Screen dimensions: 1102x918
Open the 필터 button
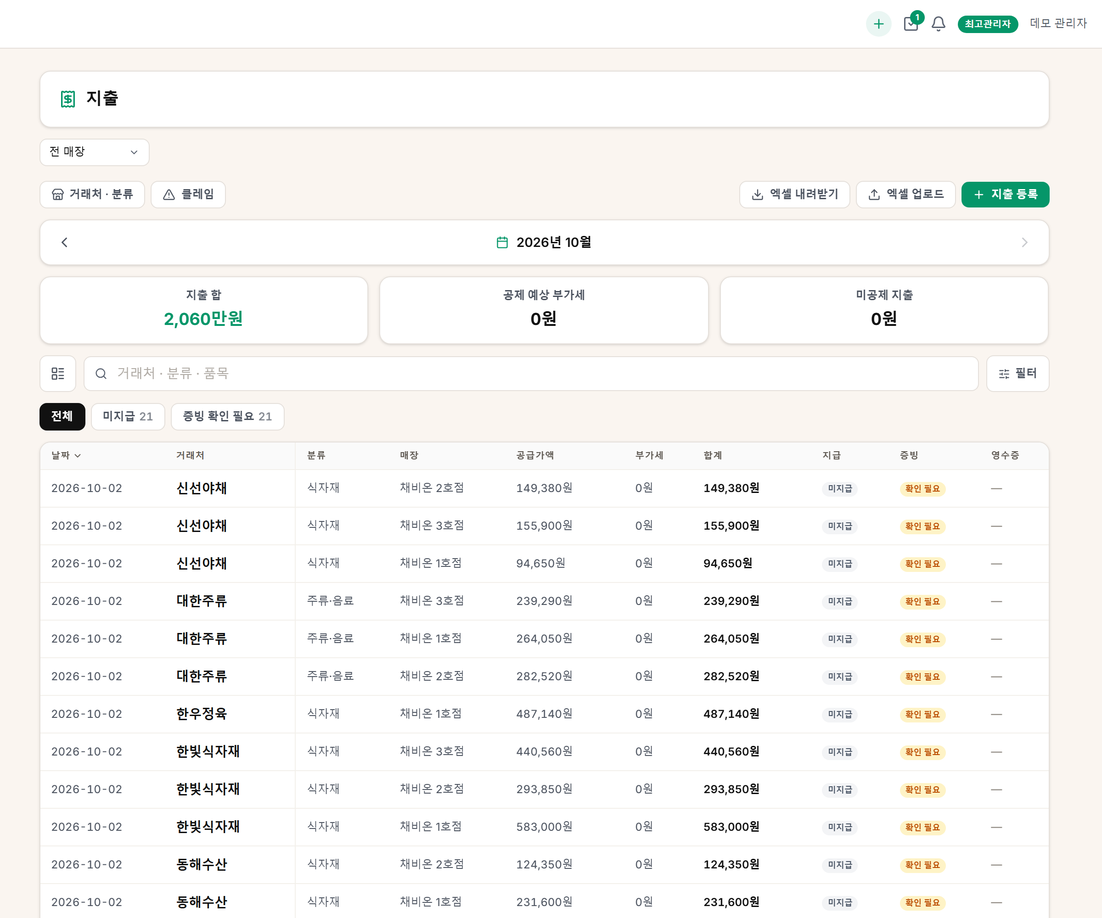pyautogui.click(x=1018, y=374)
